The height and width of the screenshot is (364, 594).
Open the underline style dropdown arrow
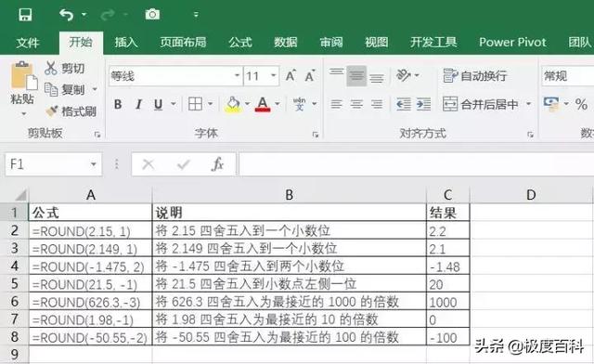tap(174, 103)
